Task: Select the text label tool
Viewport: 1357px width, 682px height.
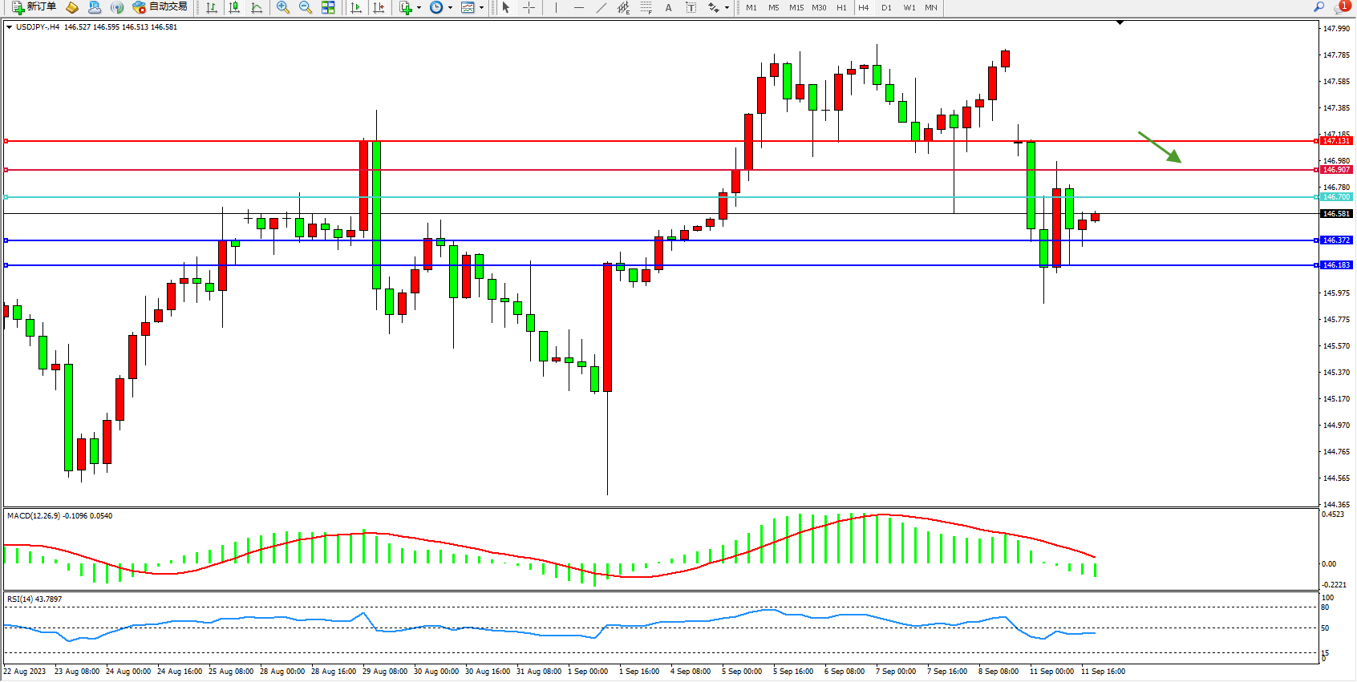Action: (691, 7)
